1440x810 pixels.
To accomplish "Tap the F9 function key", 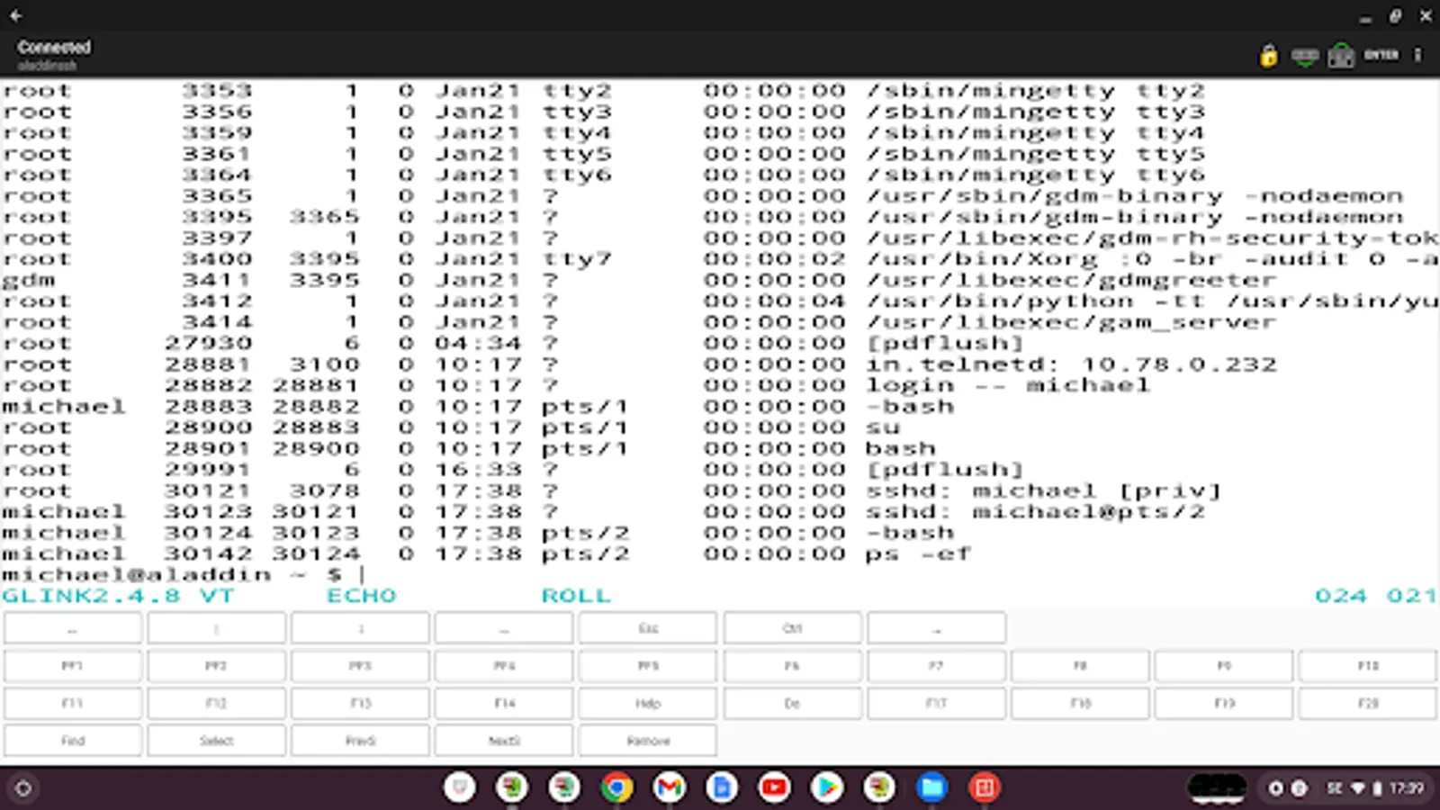I will point(1224,666).
